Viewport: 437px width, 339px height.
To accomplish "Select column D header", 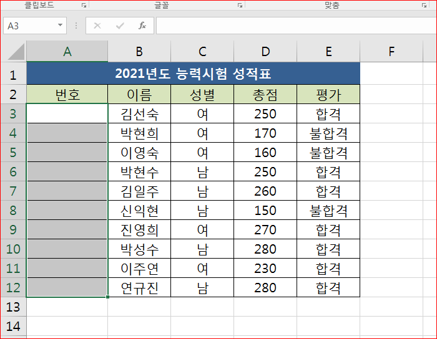I will [265, 52].
